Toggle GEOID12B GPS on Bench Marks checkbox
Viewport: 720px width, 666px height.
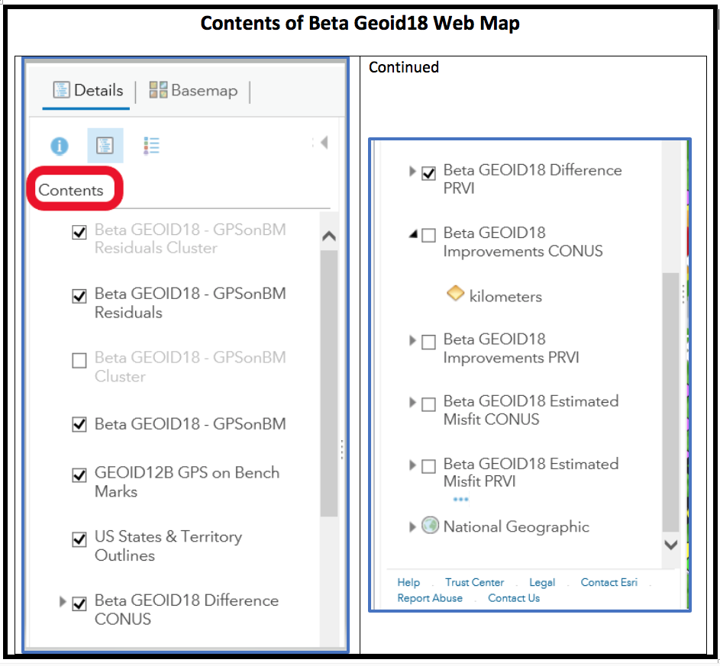(x=79, y=476)
